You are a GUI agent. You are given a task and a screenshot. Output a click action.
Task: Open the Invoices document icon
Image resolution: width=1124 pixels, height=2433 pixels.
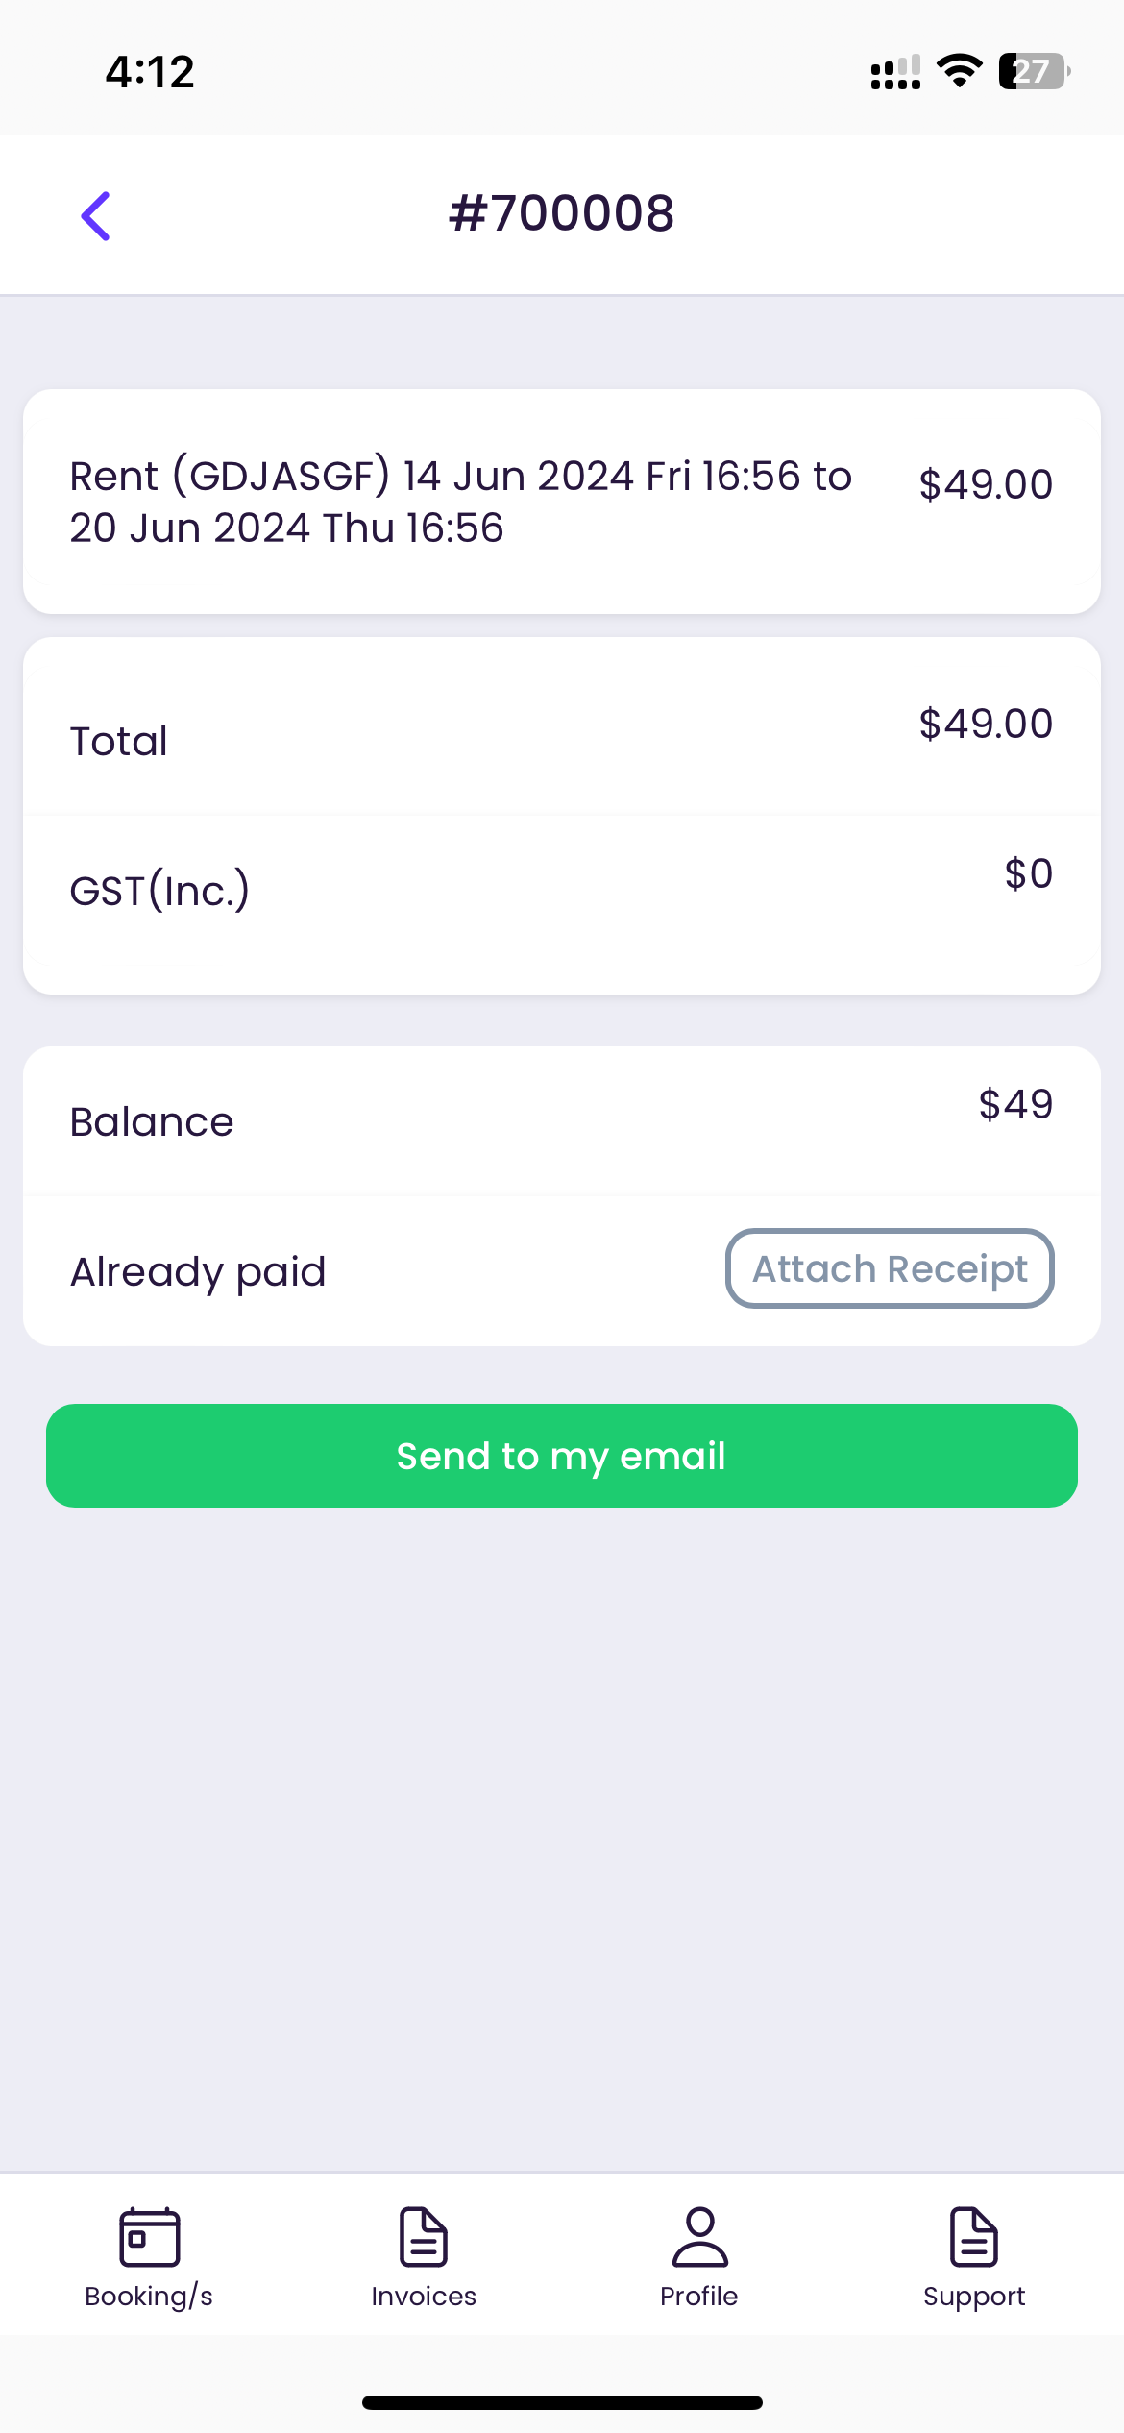424,2237
